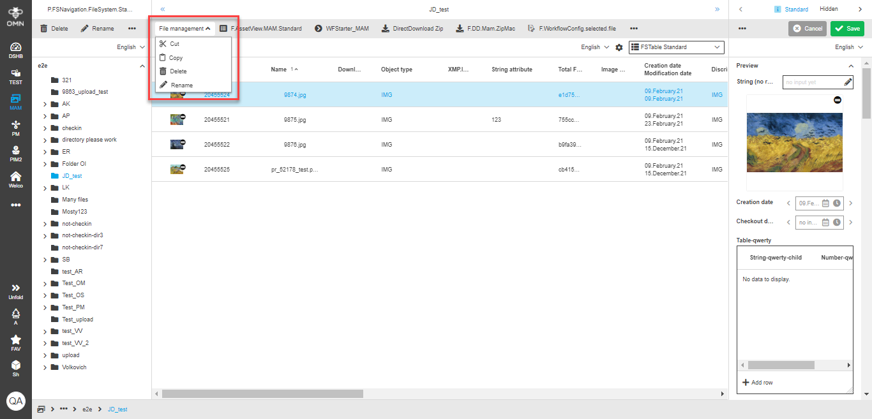This screenshot has height=419, width=872.
Task: Open the FSTable Standard view dropdown
Action: click(676, 47)
